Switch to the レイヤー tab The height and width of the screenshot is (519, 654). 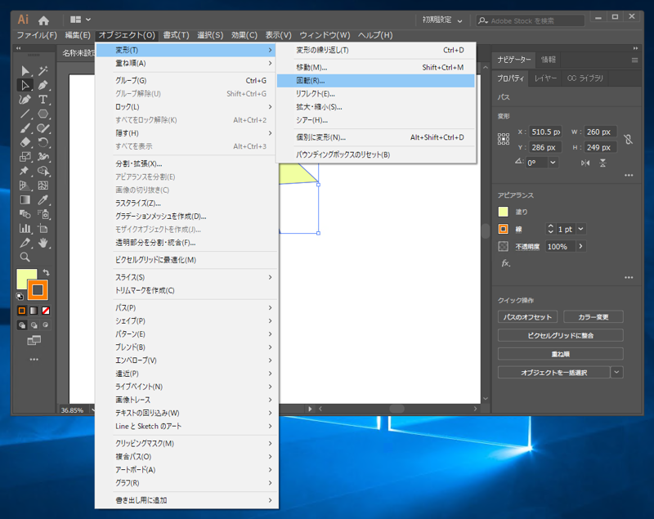pyautogui.click(x=545, y=78)
